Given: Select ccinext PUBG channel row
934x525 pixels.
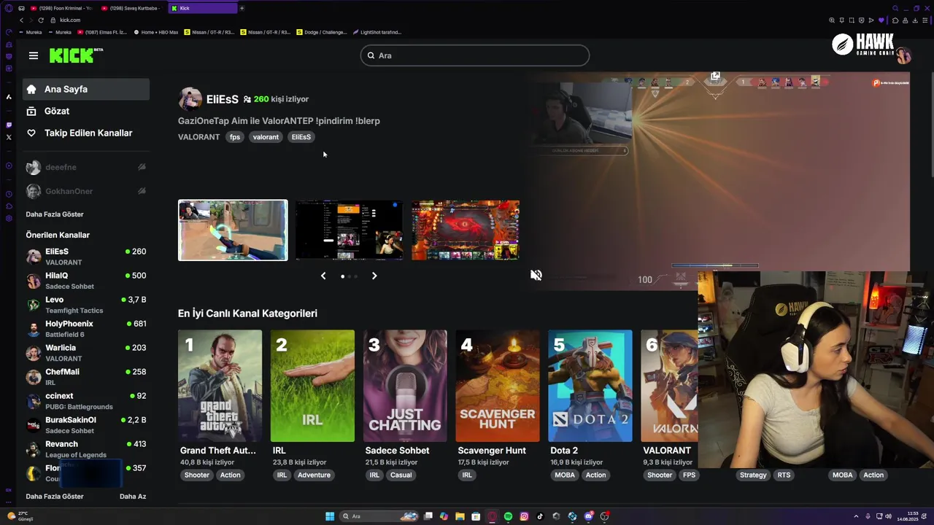Looking at the screenshot, I should click(x=86, y=400).
